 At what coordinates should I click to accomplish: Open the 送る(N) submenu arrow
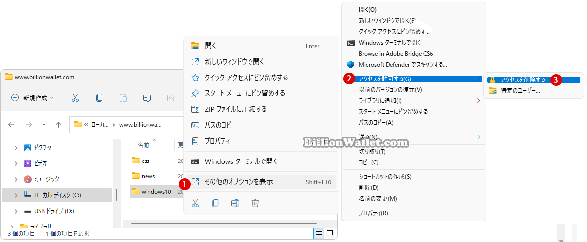478,137
